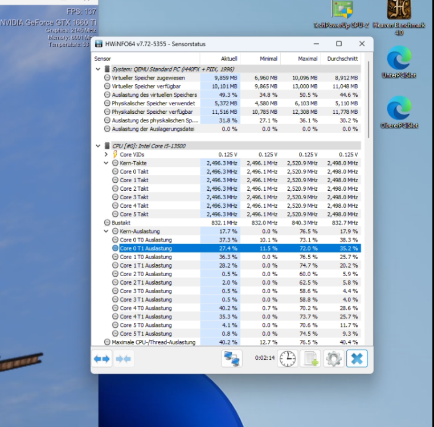The height and width of the screenshot is (427, 434).
Task: Click Bustakt current value 832.1 MHz
Action: coord(224,223)
